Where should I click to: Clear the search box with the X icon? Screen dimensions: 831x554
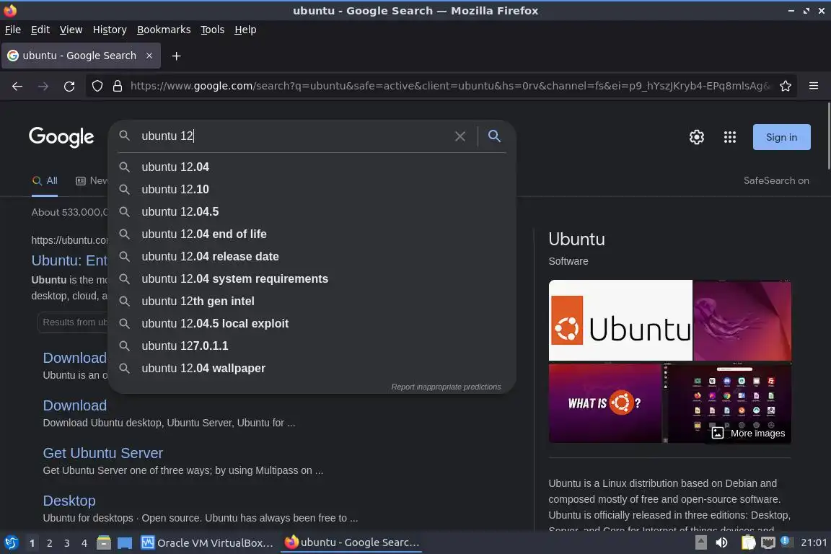pos(460,136)
